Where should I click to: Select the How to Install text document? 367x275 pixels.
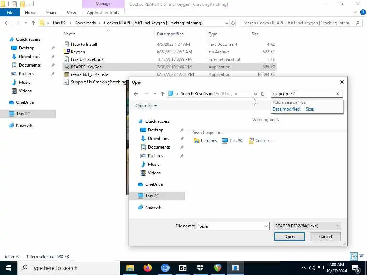pos(84,44)
